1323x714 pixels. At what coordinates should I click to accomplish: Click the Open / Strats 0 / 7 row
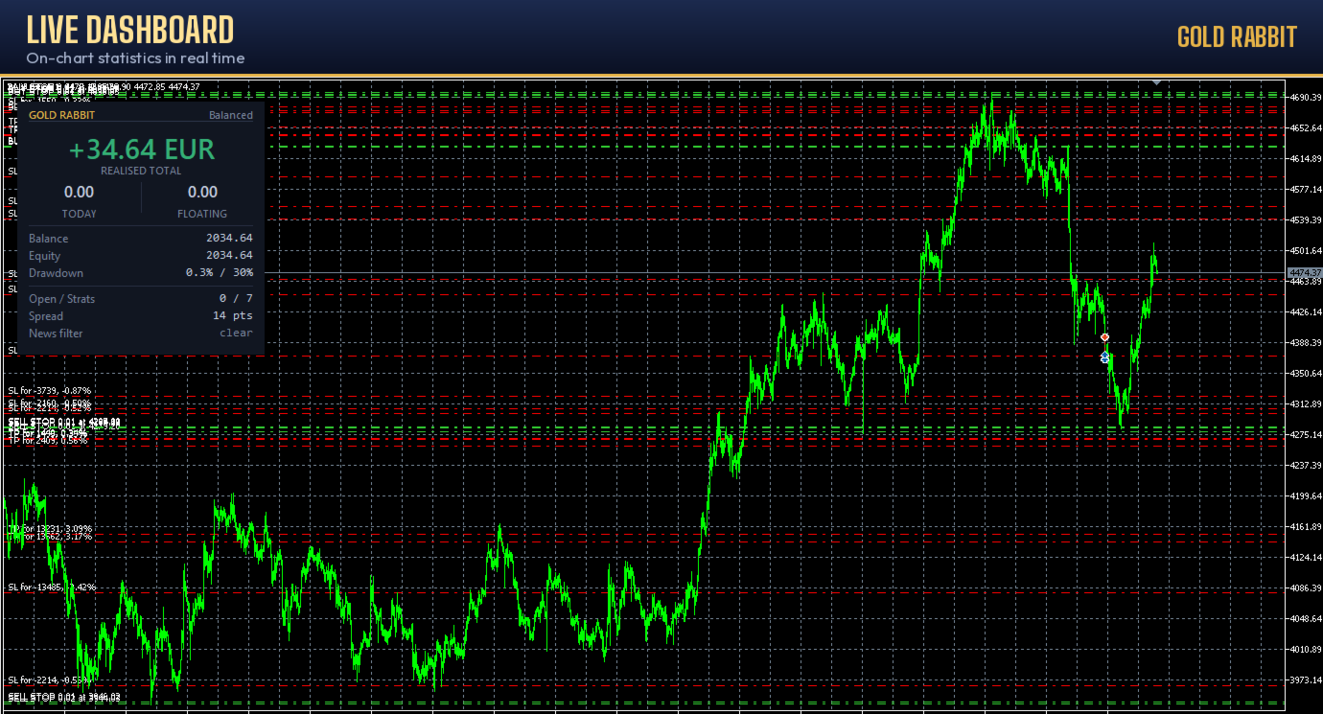click(x=141, y=299)
